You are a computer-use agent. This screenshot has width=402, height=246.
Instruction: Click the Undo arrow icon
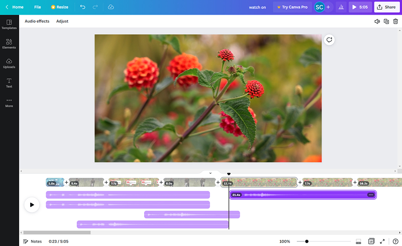[x=82, y=7]
